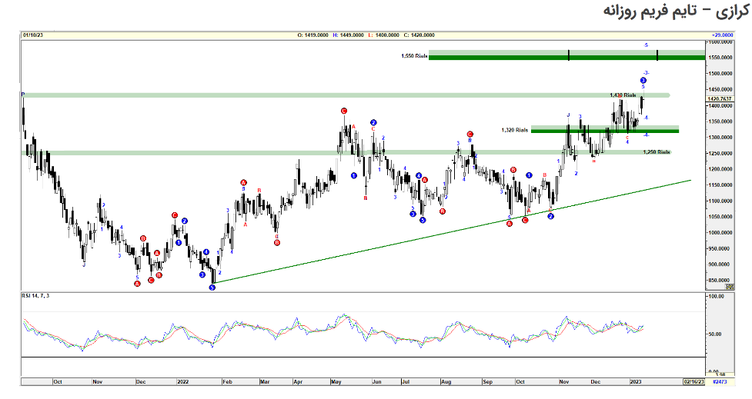Image resolution: width=752 pixels, height=399 pixels.
Task: Select the 1,250 Rials level label
Action: 654,152
